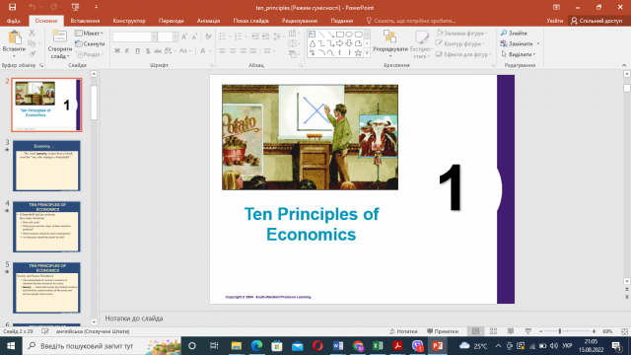Click the Упорядкувати arrange icon

pos(389,36)
